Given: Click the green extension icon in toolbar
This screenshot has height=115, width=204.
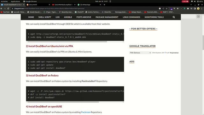Looking at the screenshot, I should coord(185,9).
